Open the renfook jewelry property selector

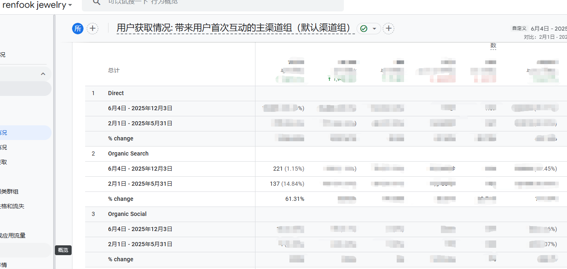[x=37, y=5]
